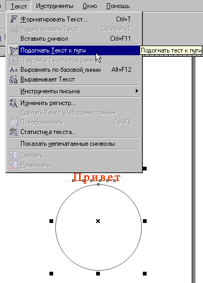Click the center X marker of circle
Image resolution: width=203 pixels, height=283 pixels.
[98, 221]
